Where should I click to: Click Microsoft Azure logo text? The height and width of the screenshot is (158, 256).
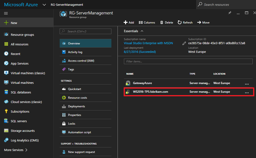click(x=21, y=5)
